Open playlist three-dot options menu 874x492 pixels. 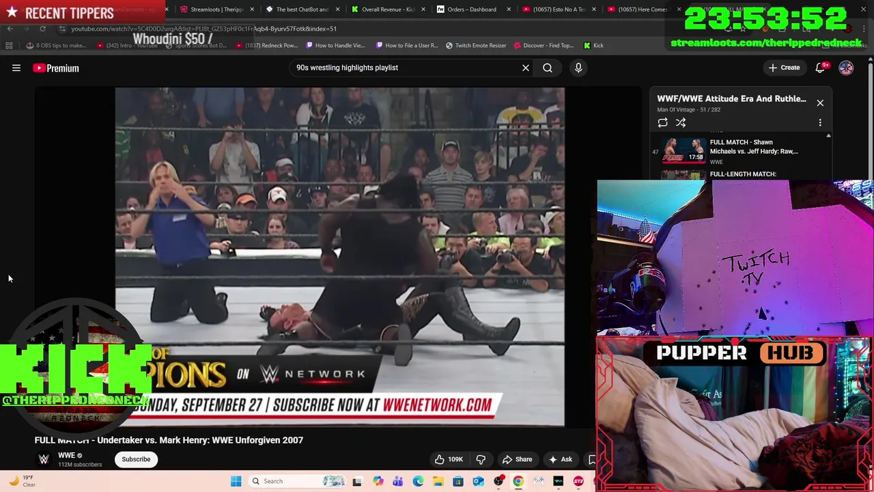coord(820,123)
